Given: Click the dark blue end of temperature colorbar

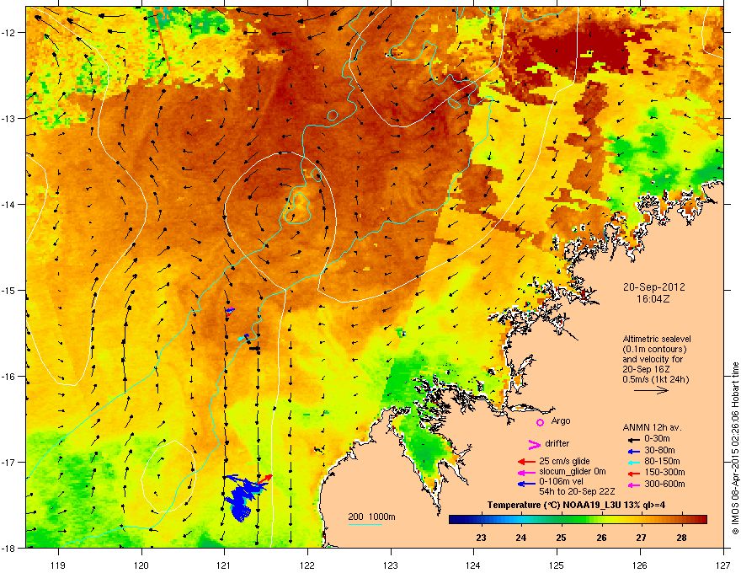Looking at the screenshot, I should (x=455, y=520).
